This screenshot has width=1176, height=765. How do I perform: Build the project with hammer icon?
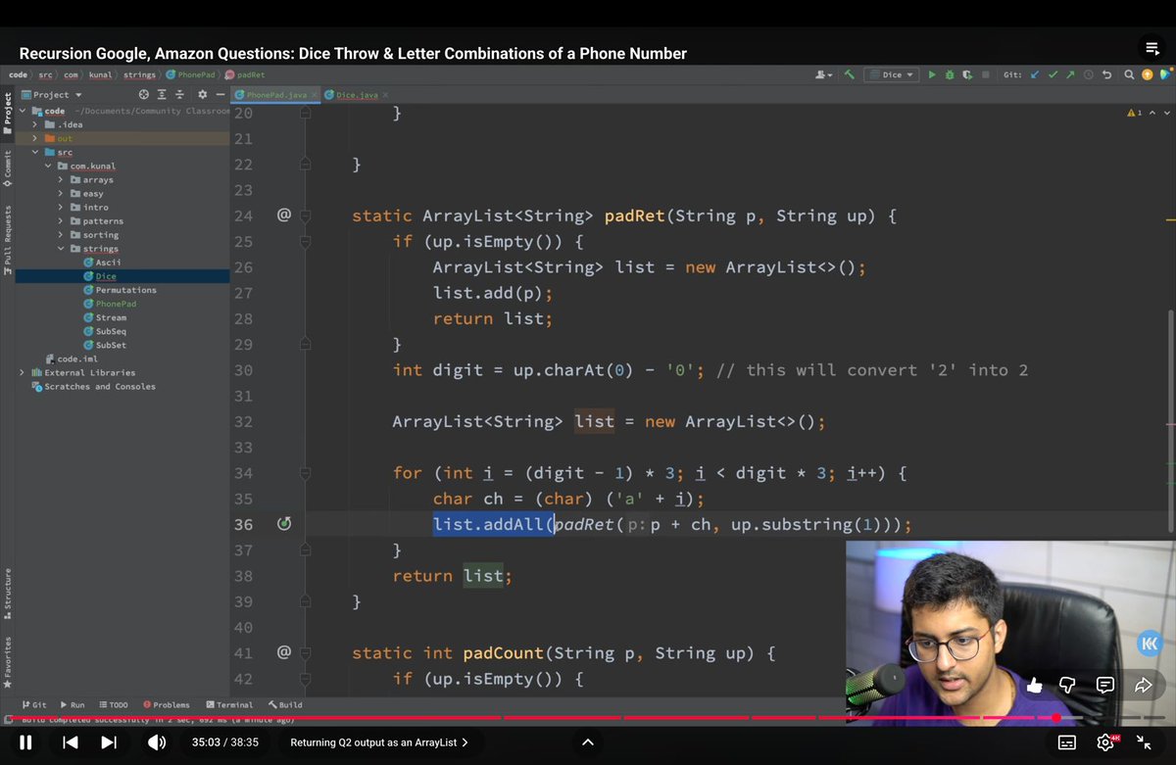coord(850,74)
